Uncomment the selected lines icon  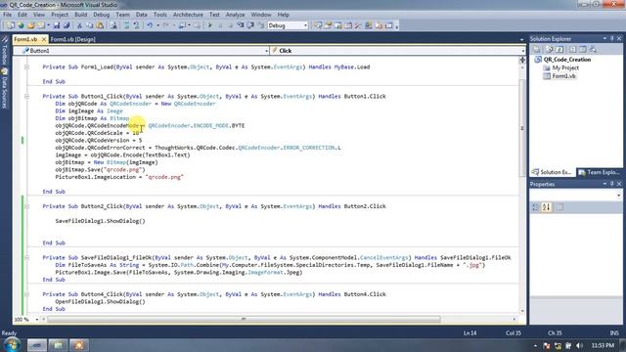(137, 25)
